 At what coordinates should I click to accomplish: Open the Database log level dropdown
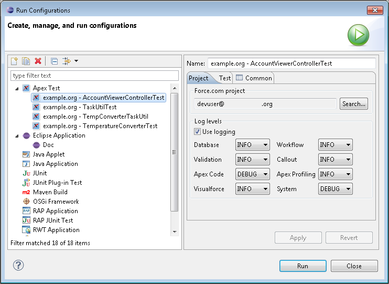click(x=252, y=145)
